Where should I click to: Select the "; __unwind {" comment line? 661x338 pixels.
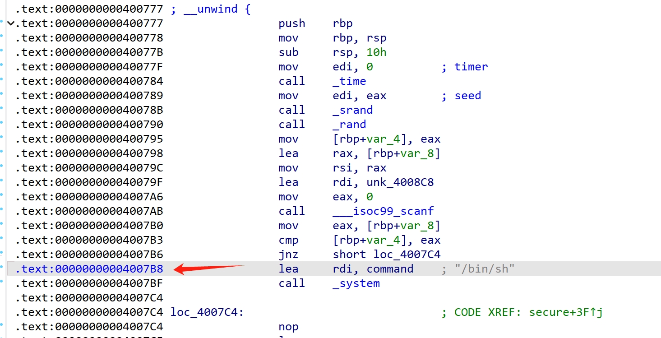(x=211, y=9)
